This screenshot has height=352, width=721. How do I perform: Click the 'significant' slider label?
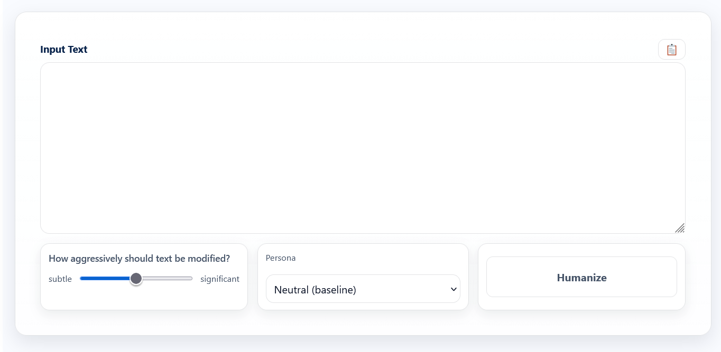pyautogui.click(x=220, y=279)
